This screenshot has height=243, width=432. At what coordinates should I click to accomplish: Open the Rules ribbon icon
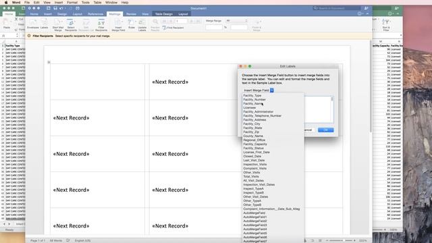132,24
